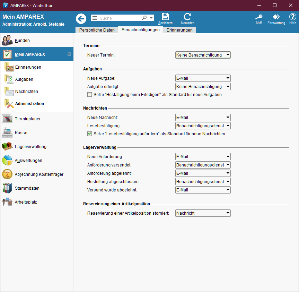Viewport: 299px width, 292px height.
Task: Switch to the Erinnerungen tab
Action: [179, 30]
